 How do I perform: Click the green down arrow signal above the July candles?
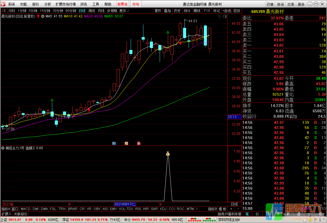[x=52, y=101]
